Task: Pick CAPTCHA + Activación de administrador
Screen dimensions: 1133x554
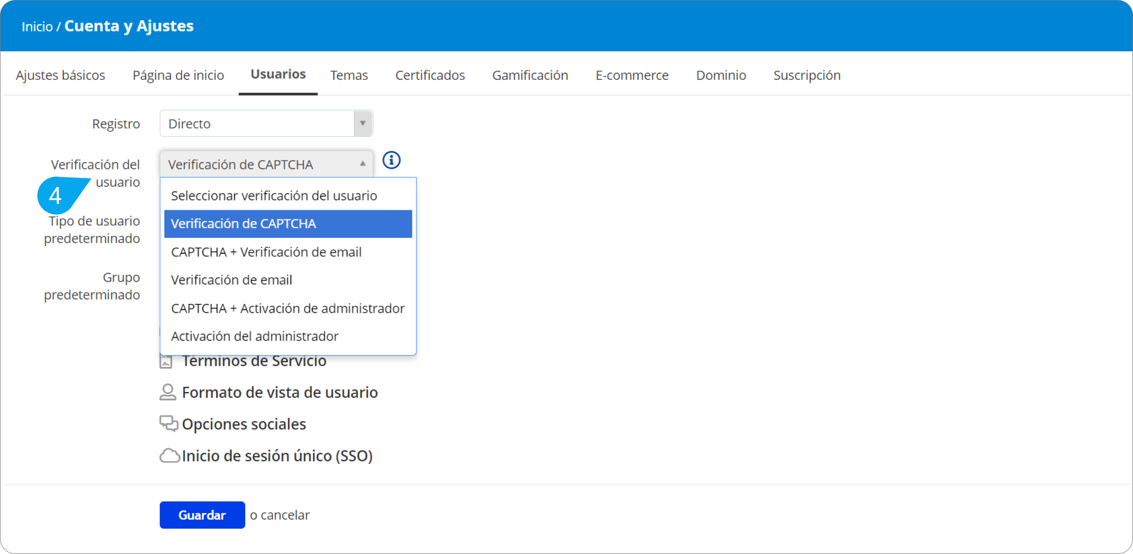Action: click(x=287, y=308)
